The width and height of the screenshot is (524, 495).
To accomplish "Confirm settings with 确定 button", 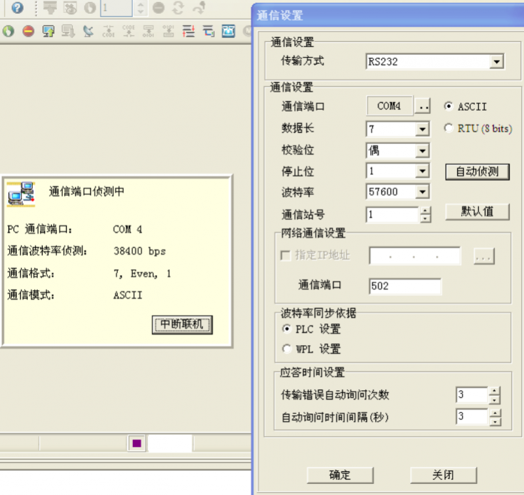I will [x=340, y=475].
